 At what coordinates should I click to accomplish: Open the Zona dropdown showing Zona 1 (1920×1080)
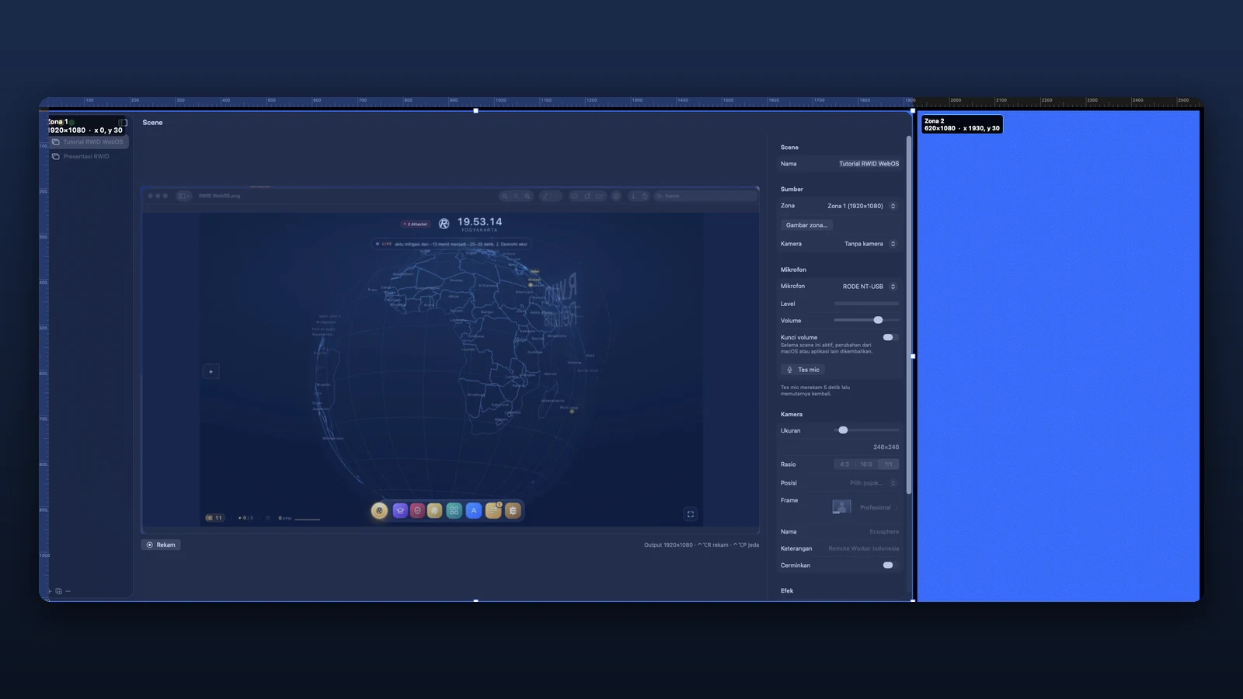862,206
